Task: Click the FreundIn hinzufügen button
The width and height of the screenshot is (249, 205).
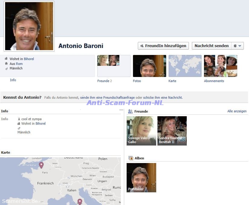Action: 163,46
